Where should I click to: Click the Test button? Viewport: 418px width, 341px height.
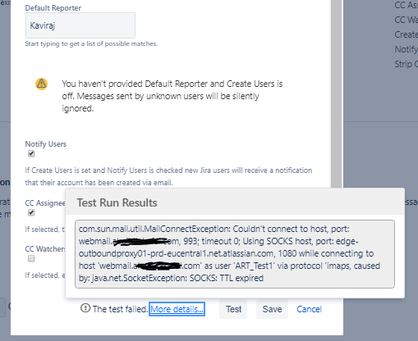233,309
